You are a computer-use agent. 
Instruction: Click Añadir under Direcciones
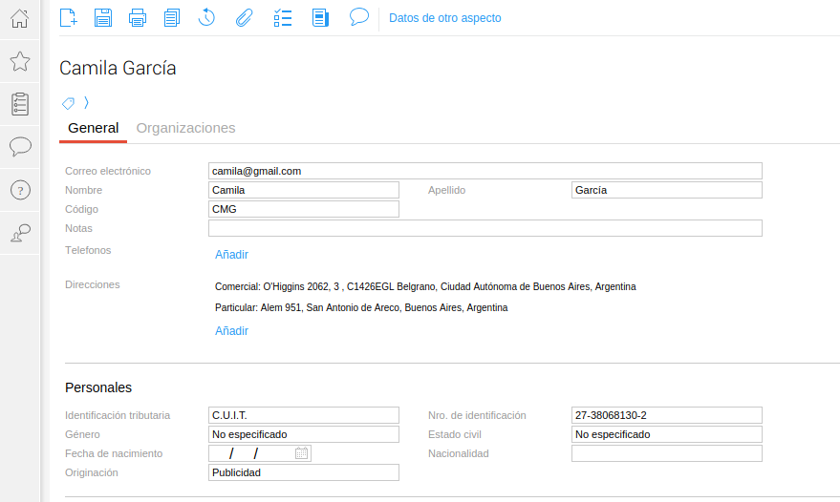click(x=231, y=331)
